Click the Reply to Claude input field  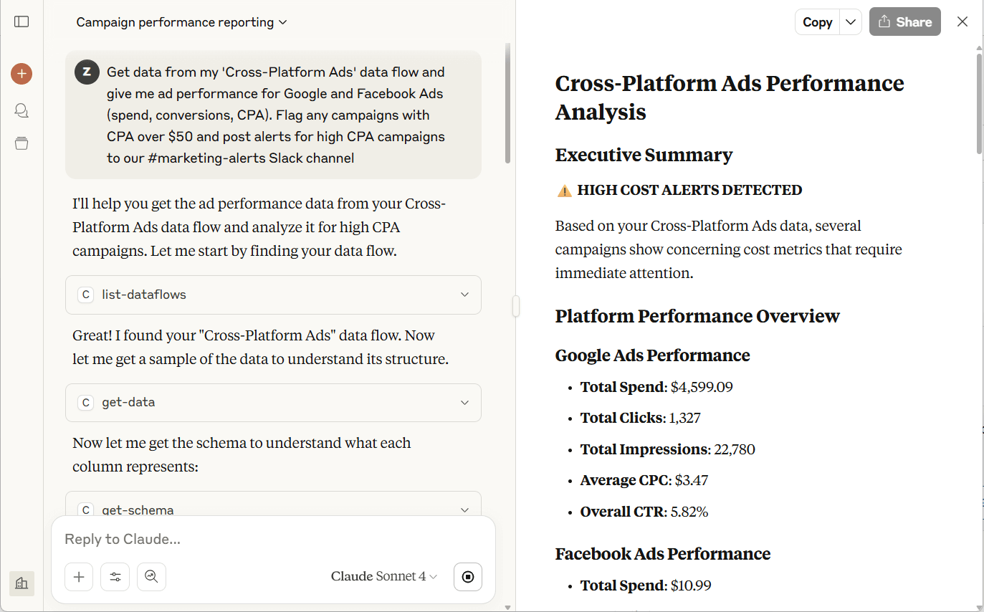click(272, 539)
